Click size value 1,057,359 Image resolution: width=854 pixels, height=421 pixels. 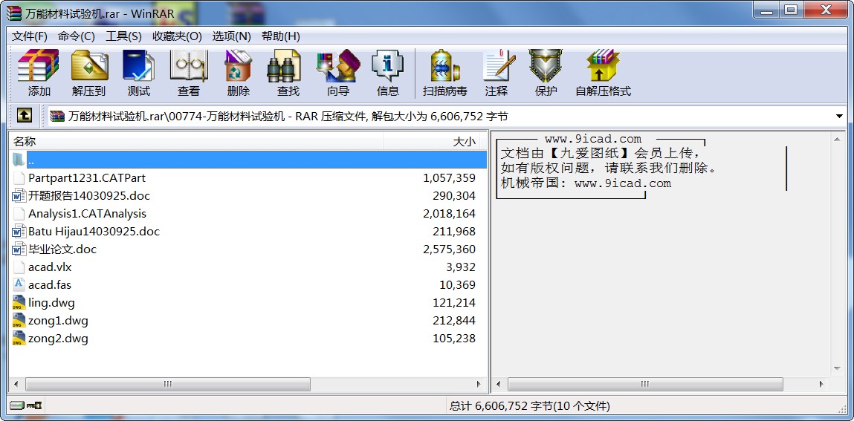click(x=450, y=178)
